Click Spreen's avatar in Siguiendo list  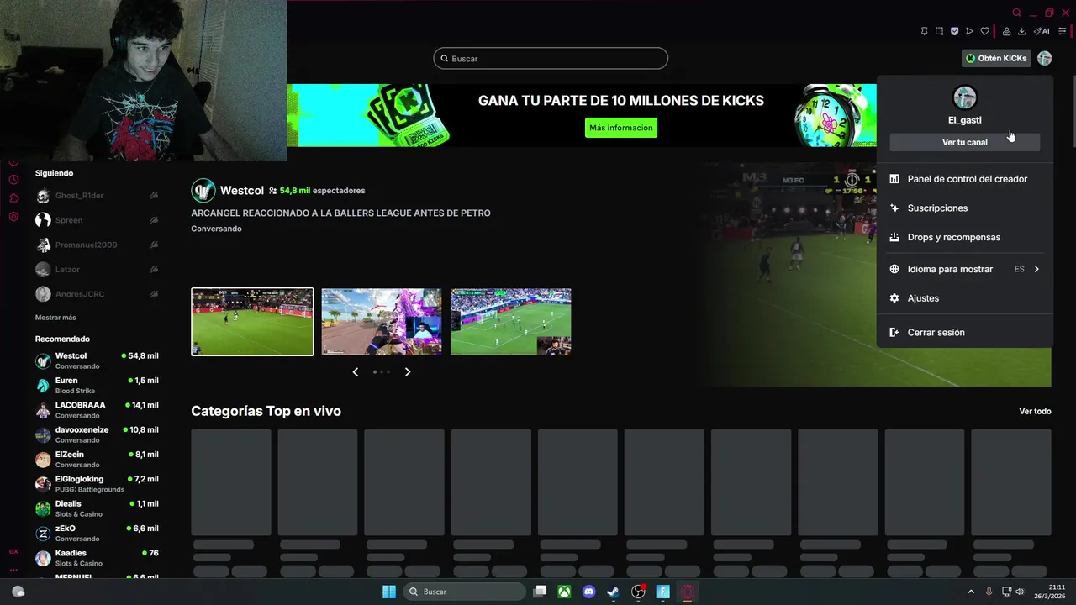pyautogui.click(x=43, y=220)
